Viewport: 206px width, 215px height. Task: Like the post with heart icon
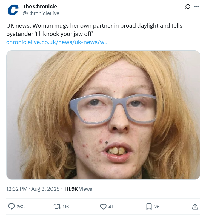[103, 207]
